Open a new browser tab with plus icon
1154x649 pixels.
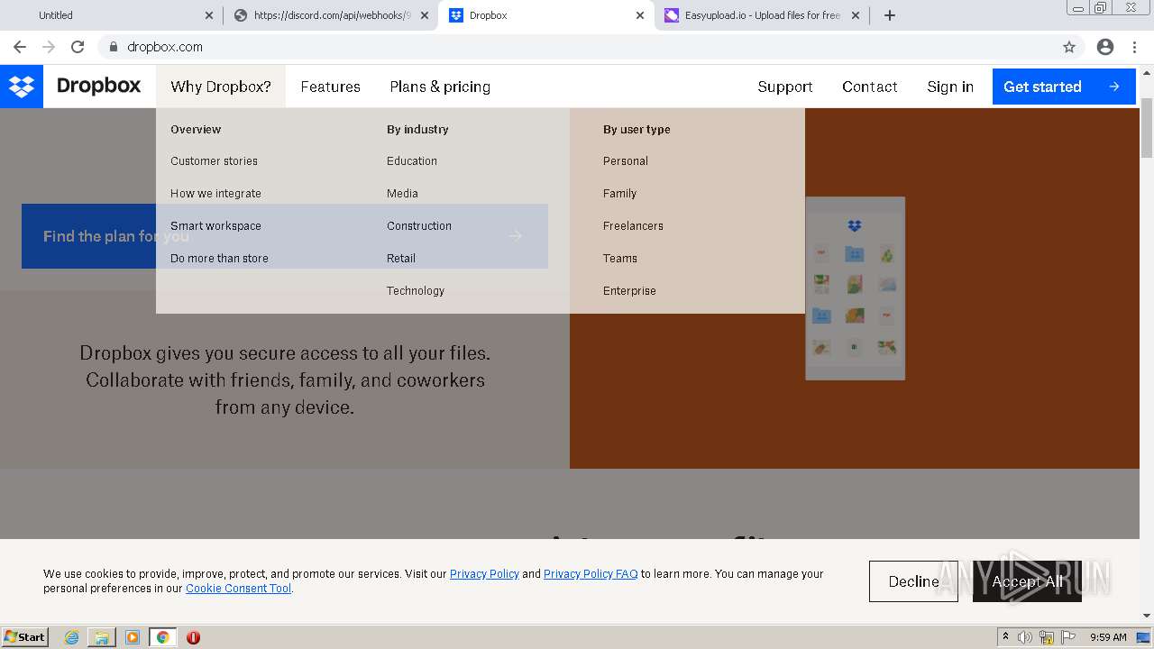[890, 15]
